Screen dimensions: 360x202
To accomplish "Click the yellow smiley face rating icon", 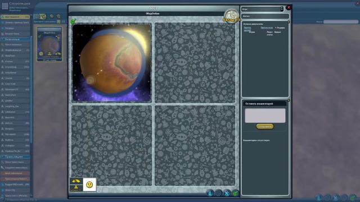I will [x=89, y=185].
